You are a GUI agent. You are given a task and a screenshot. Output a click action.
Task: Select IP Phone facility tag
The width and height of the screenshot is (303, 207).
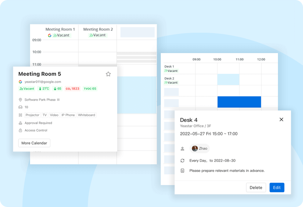[68, 115]
